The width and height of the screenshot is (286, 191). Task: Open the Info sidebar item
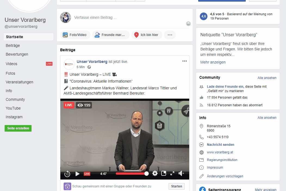click(x=9, y=91)
